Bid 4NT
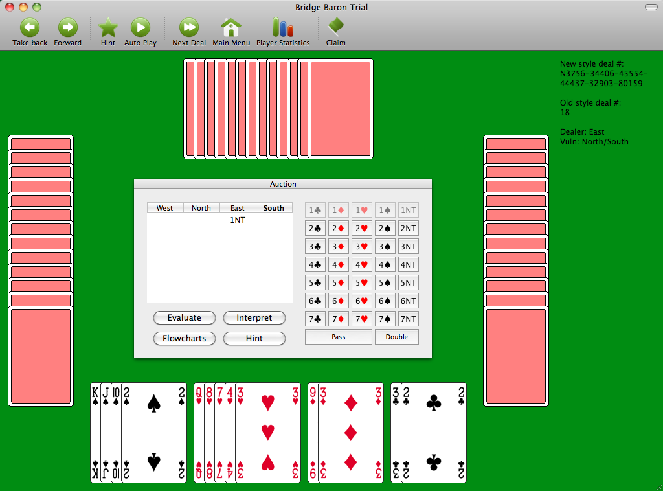This screenshot has height=491, width=663. 409,265
